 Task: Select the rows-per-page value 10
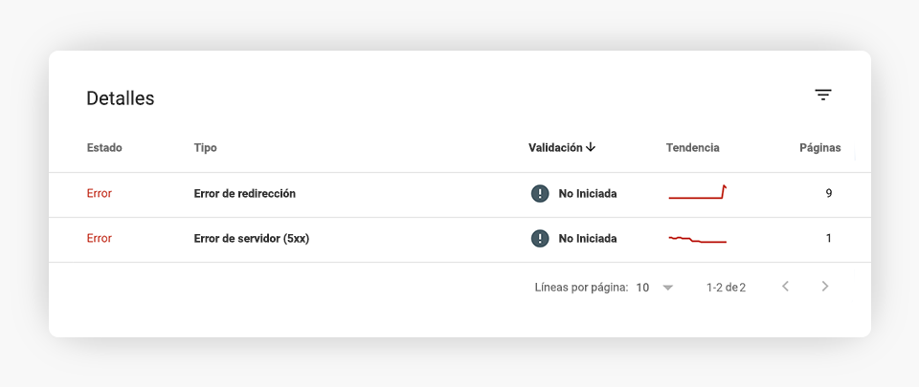click(x=642, y=288)
